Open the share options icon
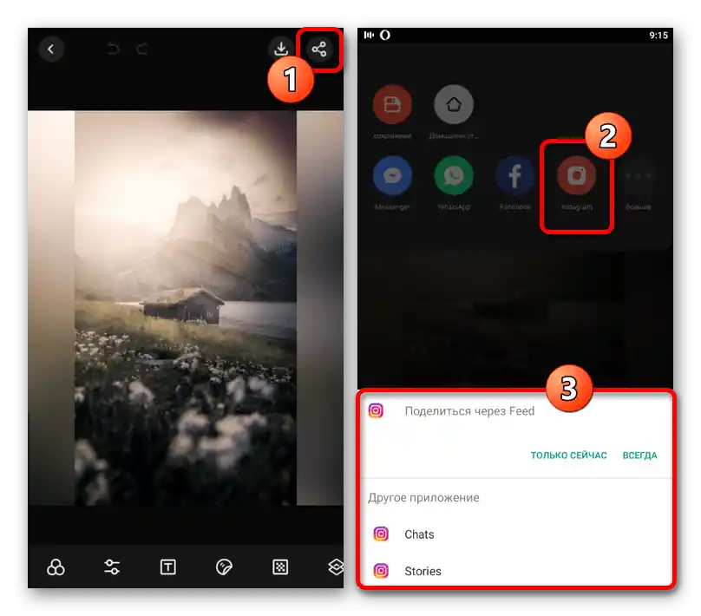701x616 pixels. (x=319, y=49)
